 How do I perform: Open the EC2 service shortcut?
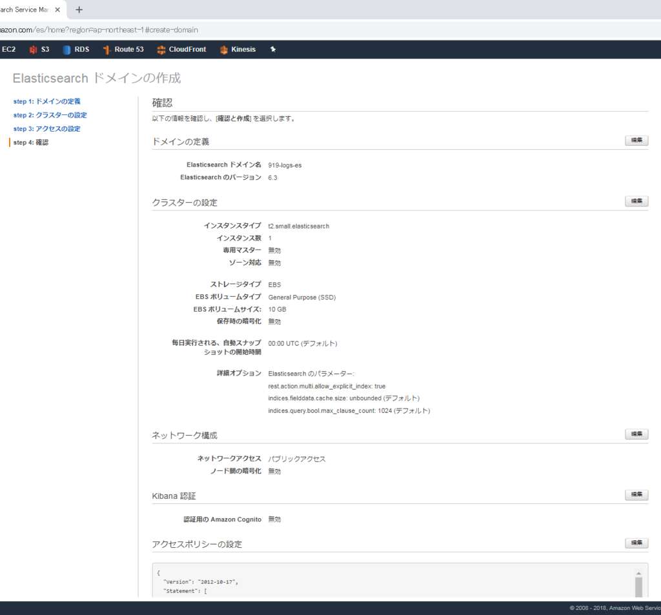click(8, 49)
